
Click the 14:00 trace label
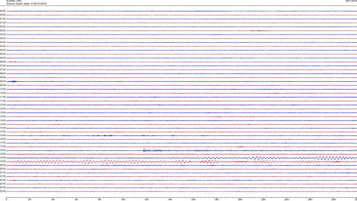[x=3, y=120]
